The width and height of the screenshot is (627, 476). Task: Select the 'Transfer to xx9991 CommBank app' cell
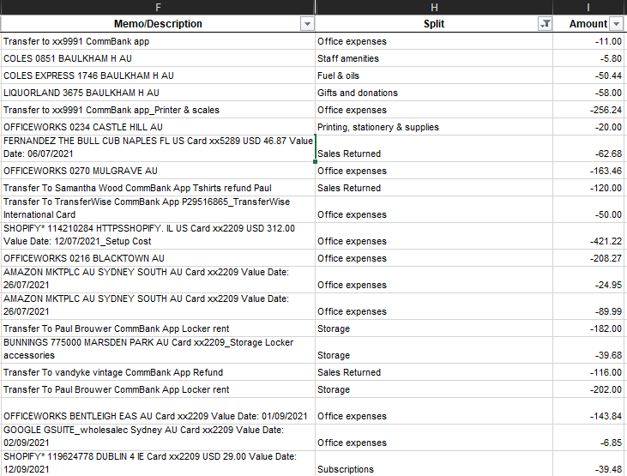point(158,41)
